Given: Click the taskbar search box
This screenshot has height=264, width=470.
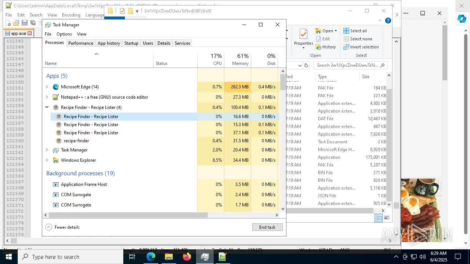Looking at the screenshot, I should point(70,257).
